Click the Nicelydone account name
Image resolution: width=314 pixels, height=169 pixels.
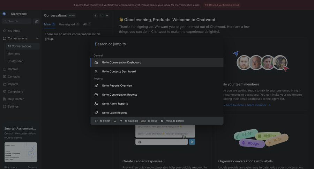click(x=19, y=14)
